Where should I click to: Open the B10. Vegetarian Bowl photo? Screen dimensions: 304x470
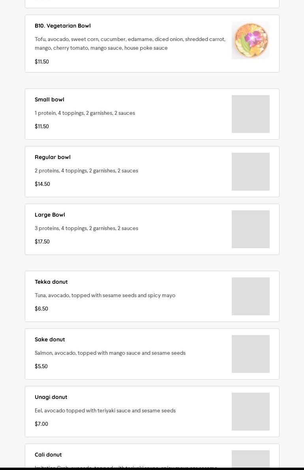[250, 40]
